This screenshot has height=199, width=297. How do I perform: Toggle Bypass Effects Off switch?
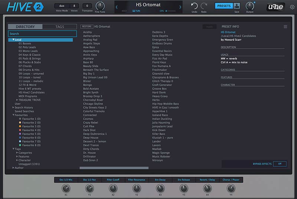click(x=280, y=164)
